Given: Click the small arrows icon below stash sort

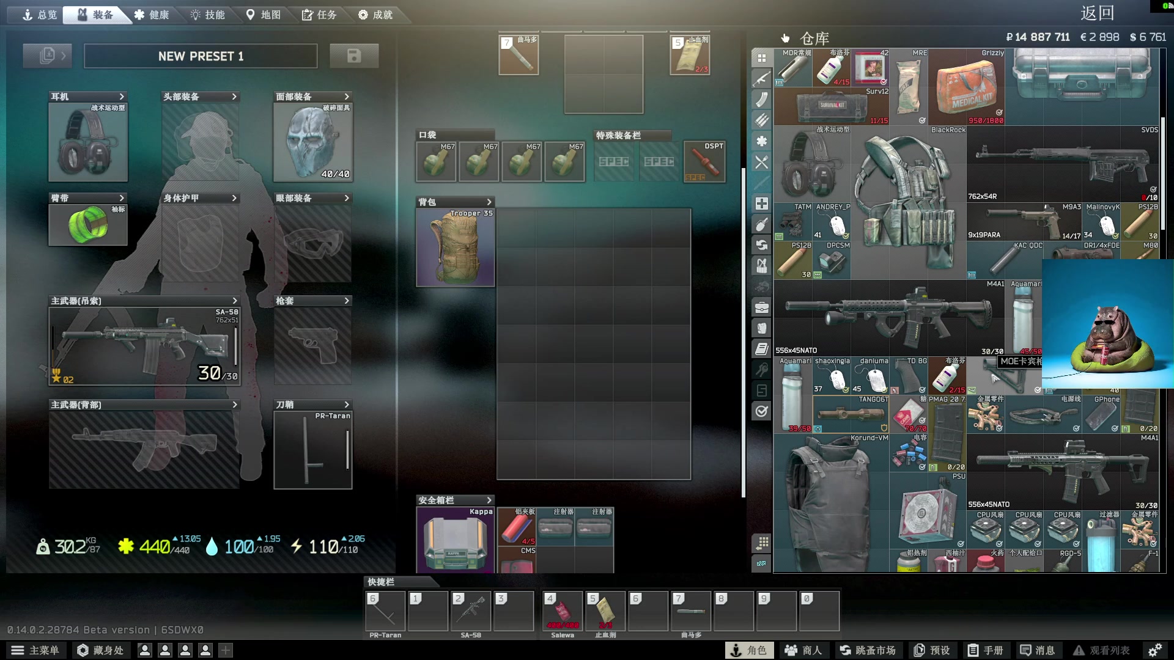Looking at the screenshot, I should tap(761, 563).
